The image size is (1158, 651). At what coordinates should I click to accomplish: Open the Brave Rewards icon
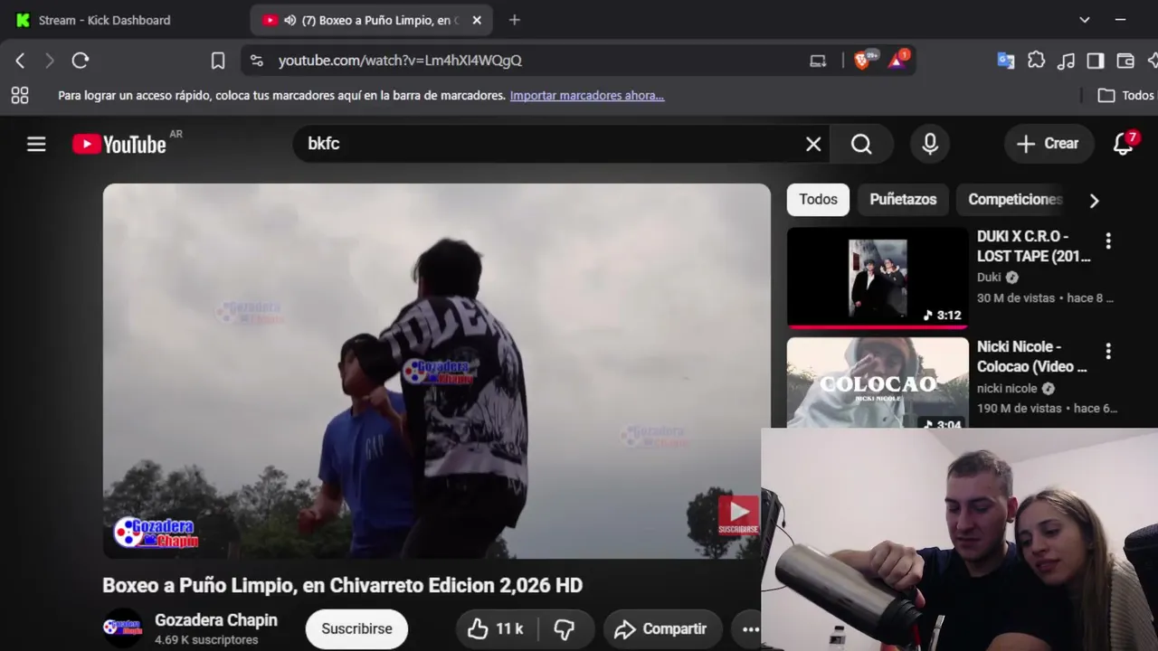pyautogui.click(x=897, y=60)
